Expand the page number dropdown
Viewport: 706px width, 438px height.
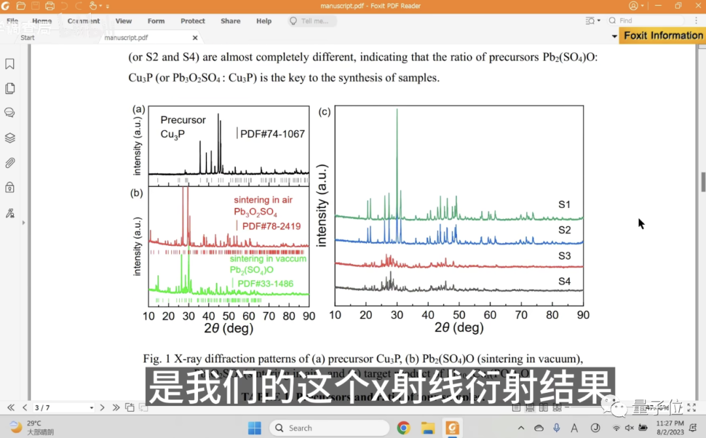(x=92, y=408)
